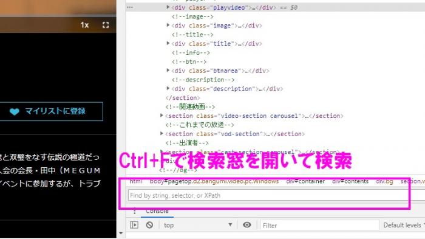
Task: Open the three-dot drawer menu icon
Action: pos(134,211)
